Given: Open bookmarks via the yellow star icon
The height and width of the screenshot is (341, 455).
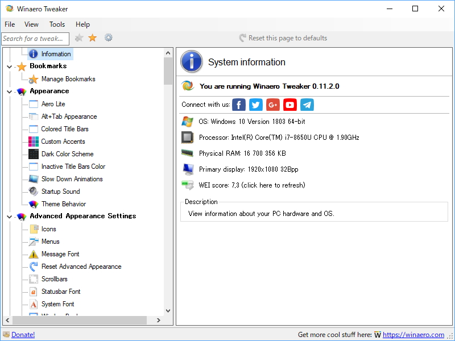Looking at the screenshot, I should coord(93,38).
